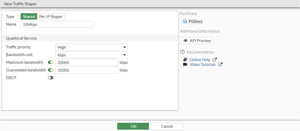Select the Shared type option
Screen dimensions: 300x131
pos(29,17)
